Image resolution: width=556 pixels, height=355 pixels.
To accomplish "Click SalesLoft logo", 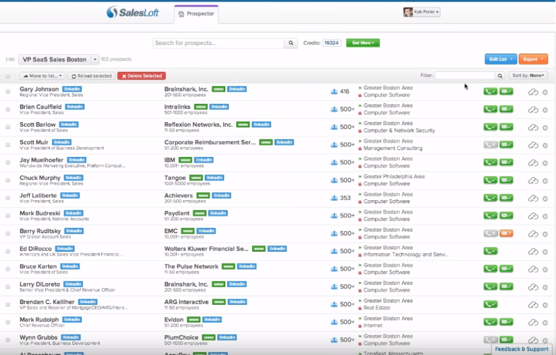I will (133, 12).
